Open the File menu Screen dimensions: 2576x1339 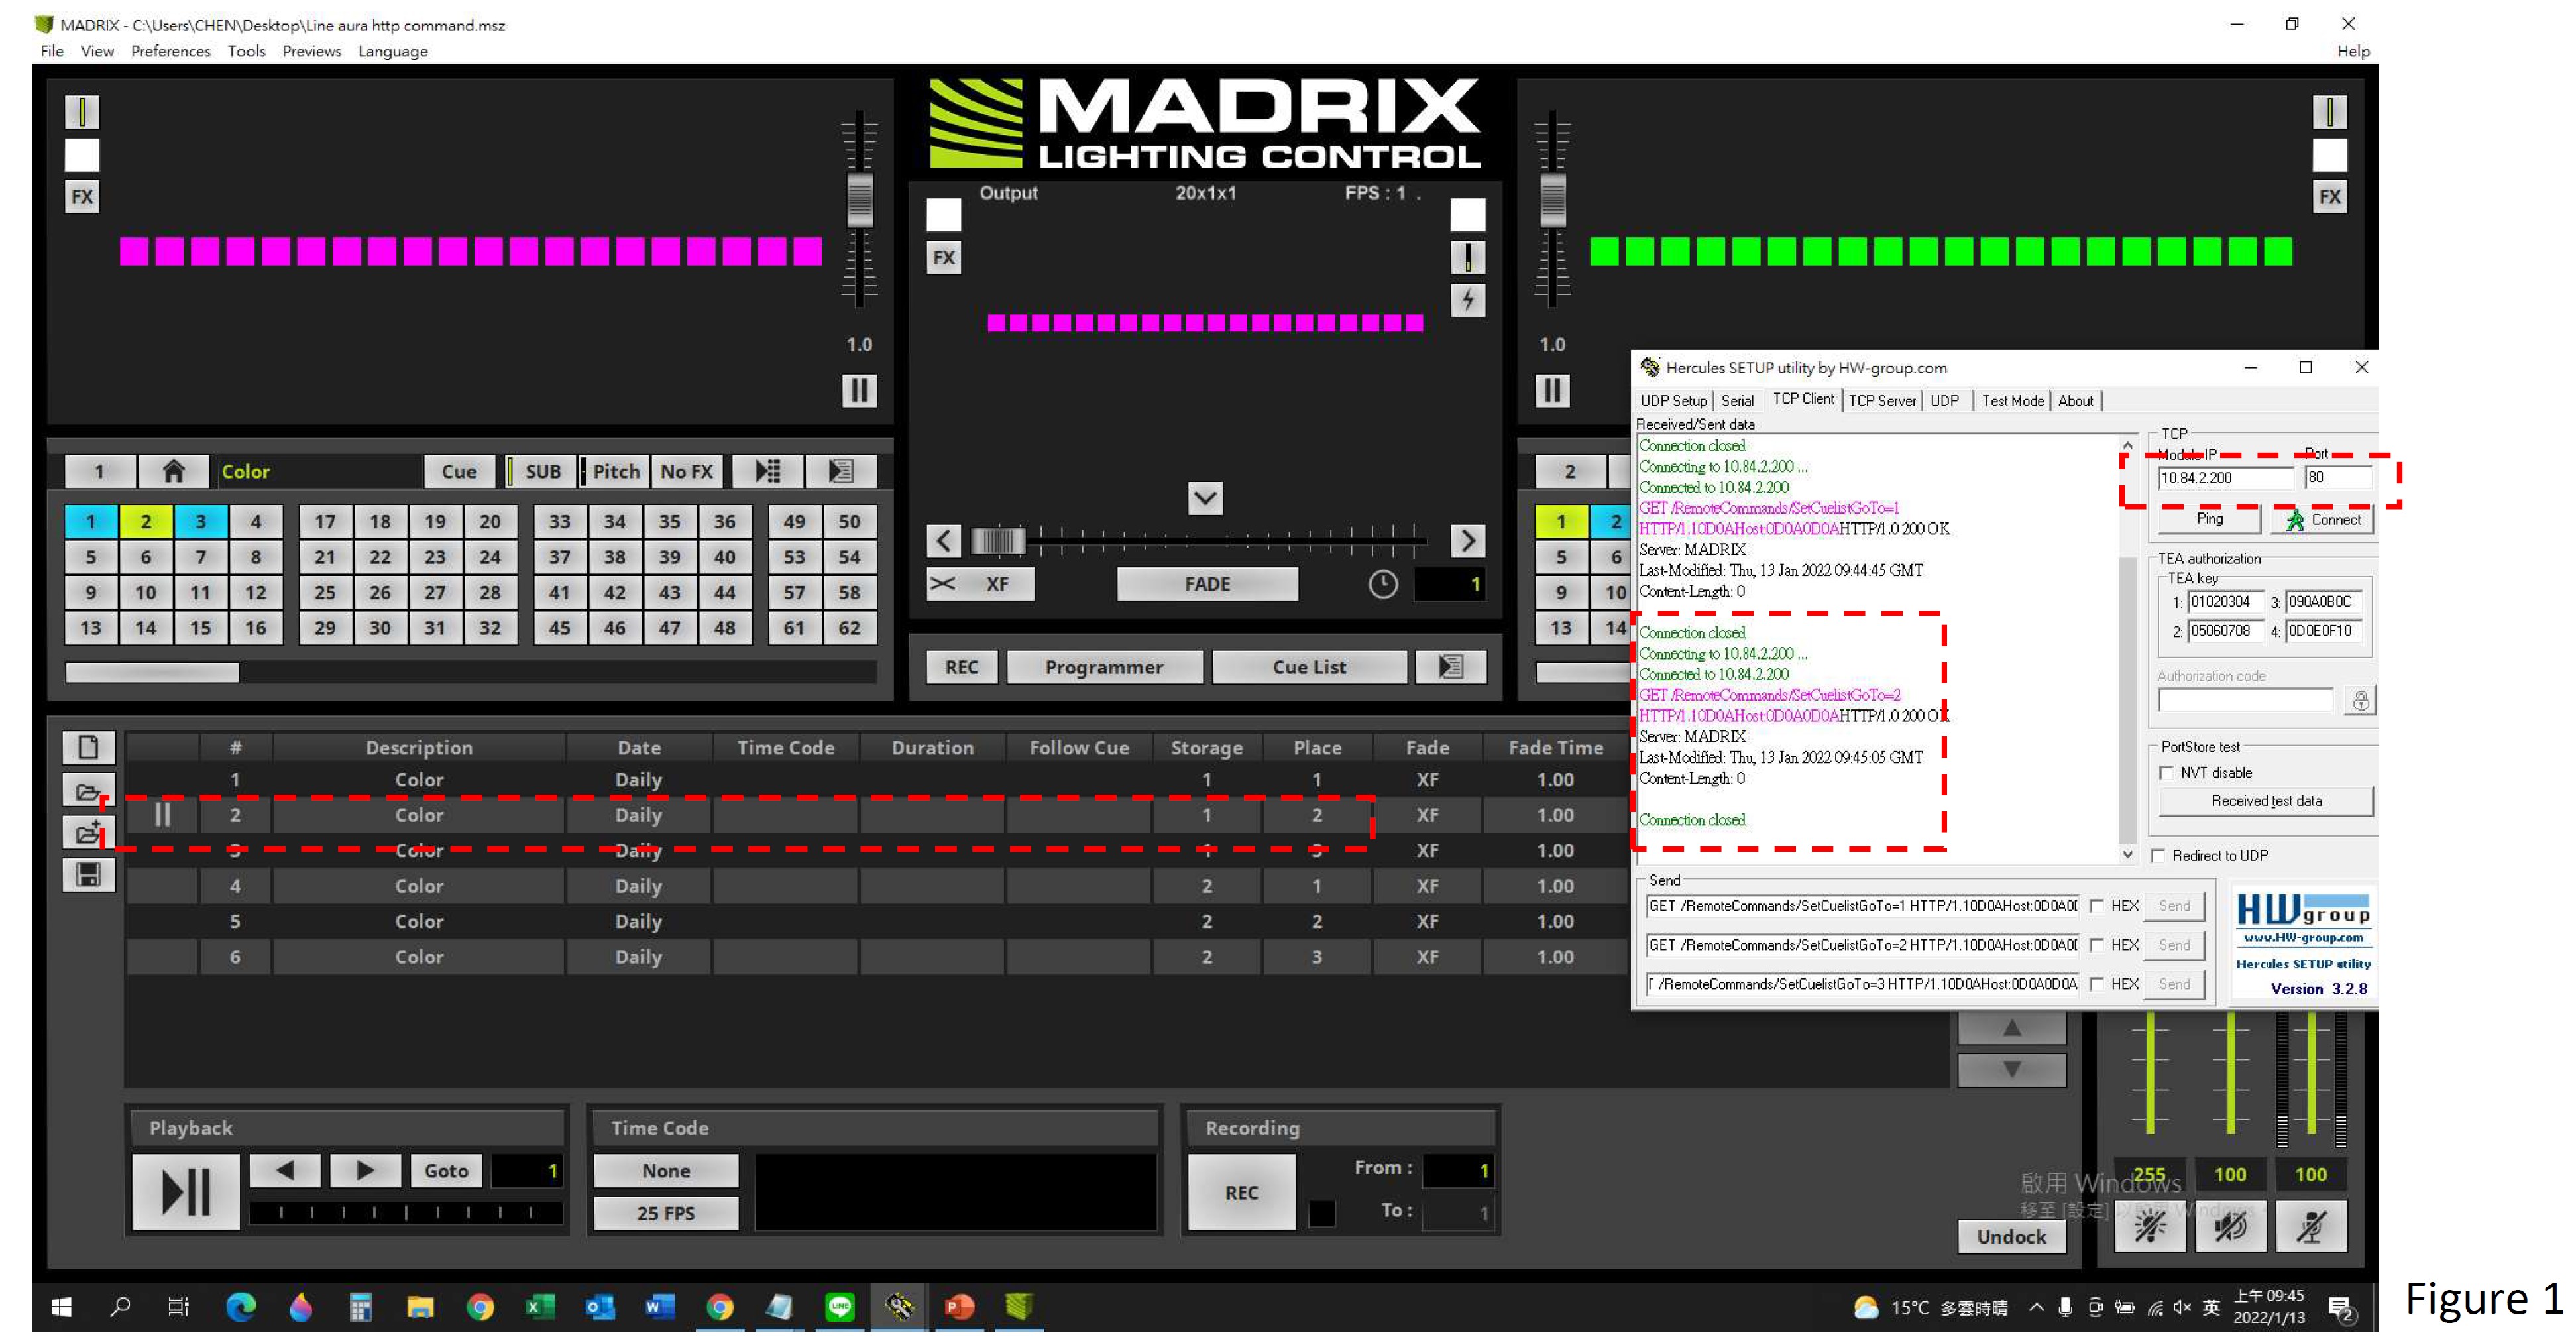click(52, 51)
